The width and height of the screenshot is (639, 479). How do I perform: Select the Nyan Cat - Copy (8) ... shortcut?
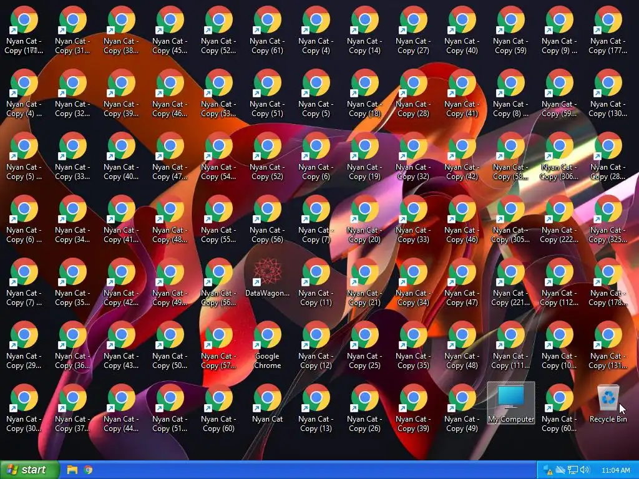[510, 94]
